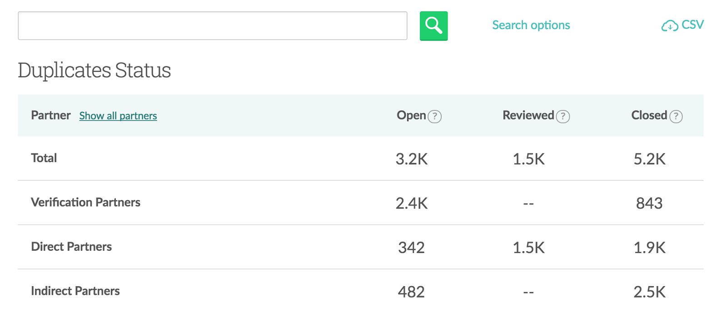The height and width of the screenshot is (332, 727).
Task: Click the Show all partners link
Action: [x=118, y=116]
